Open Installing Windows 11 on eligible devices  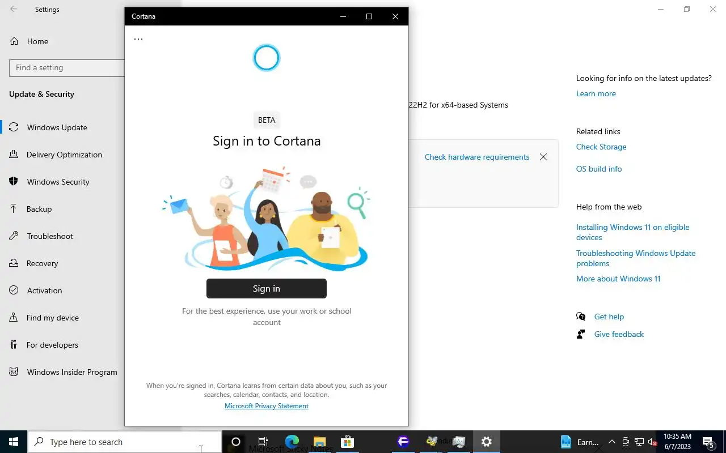click(x=633, y=232)
